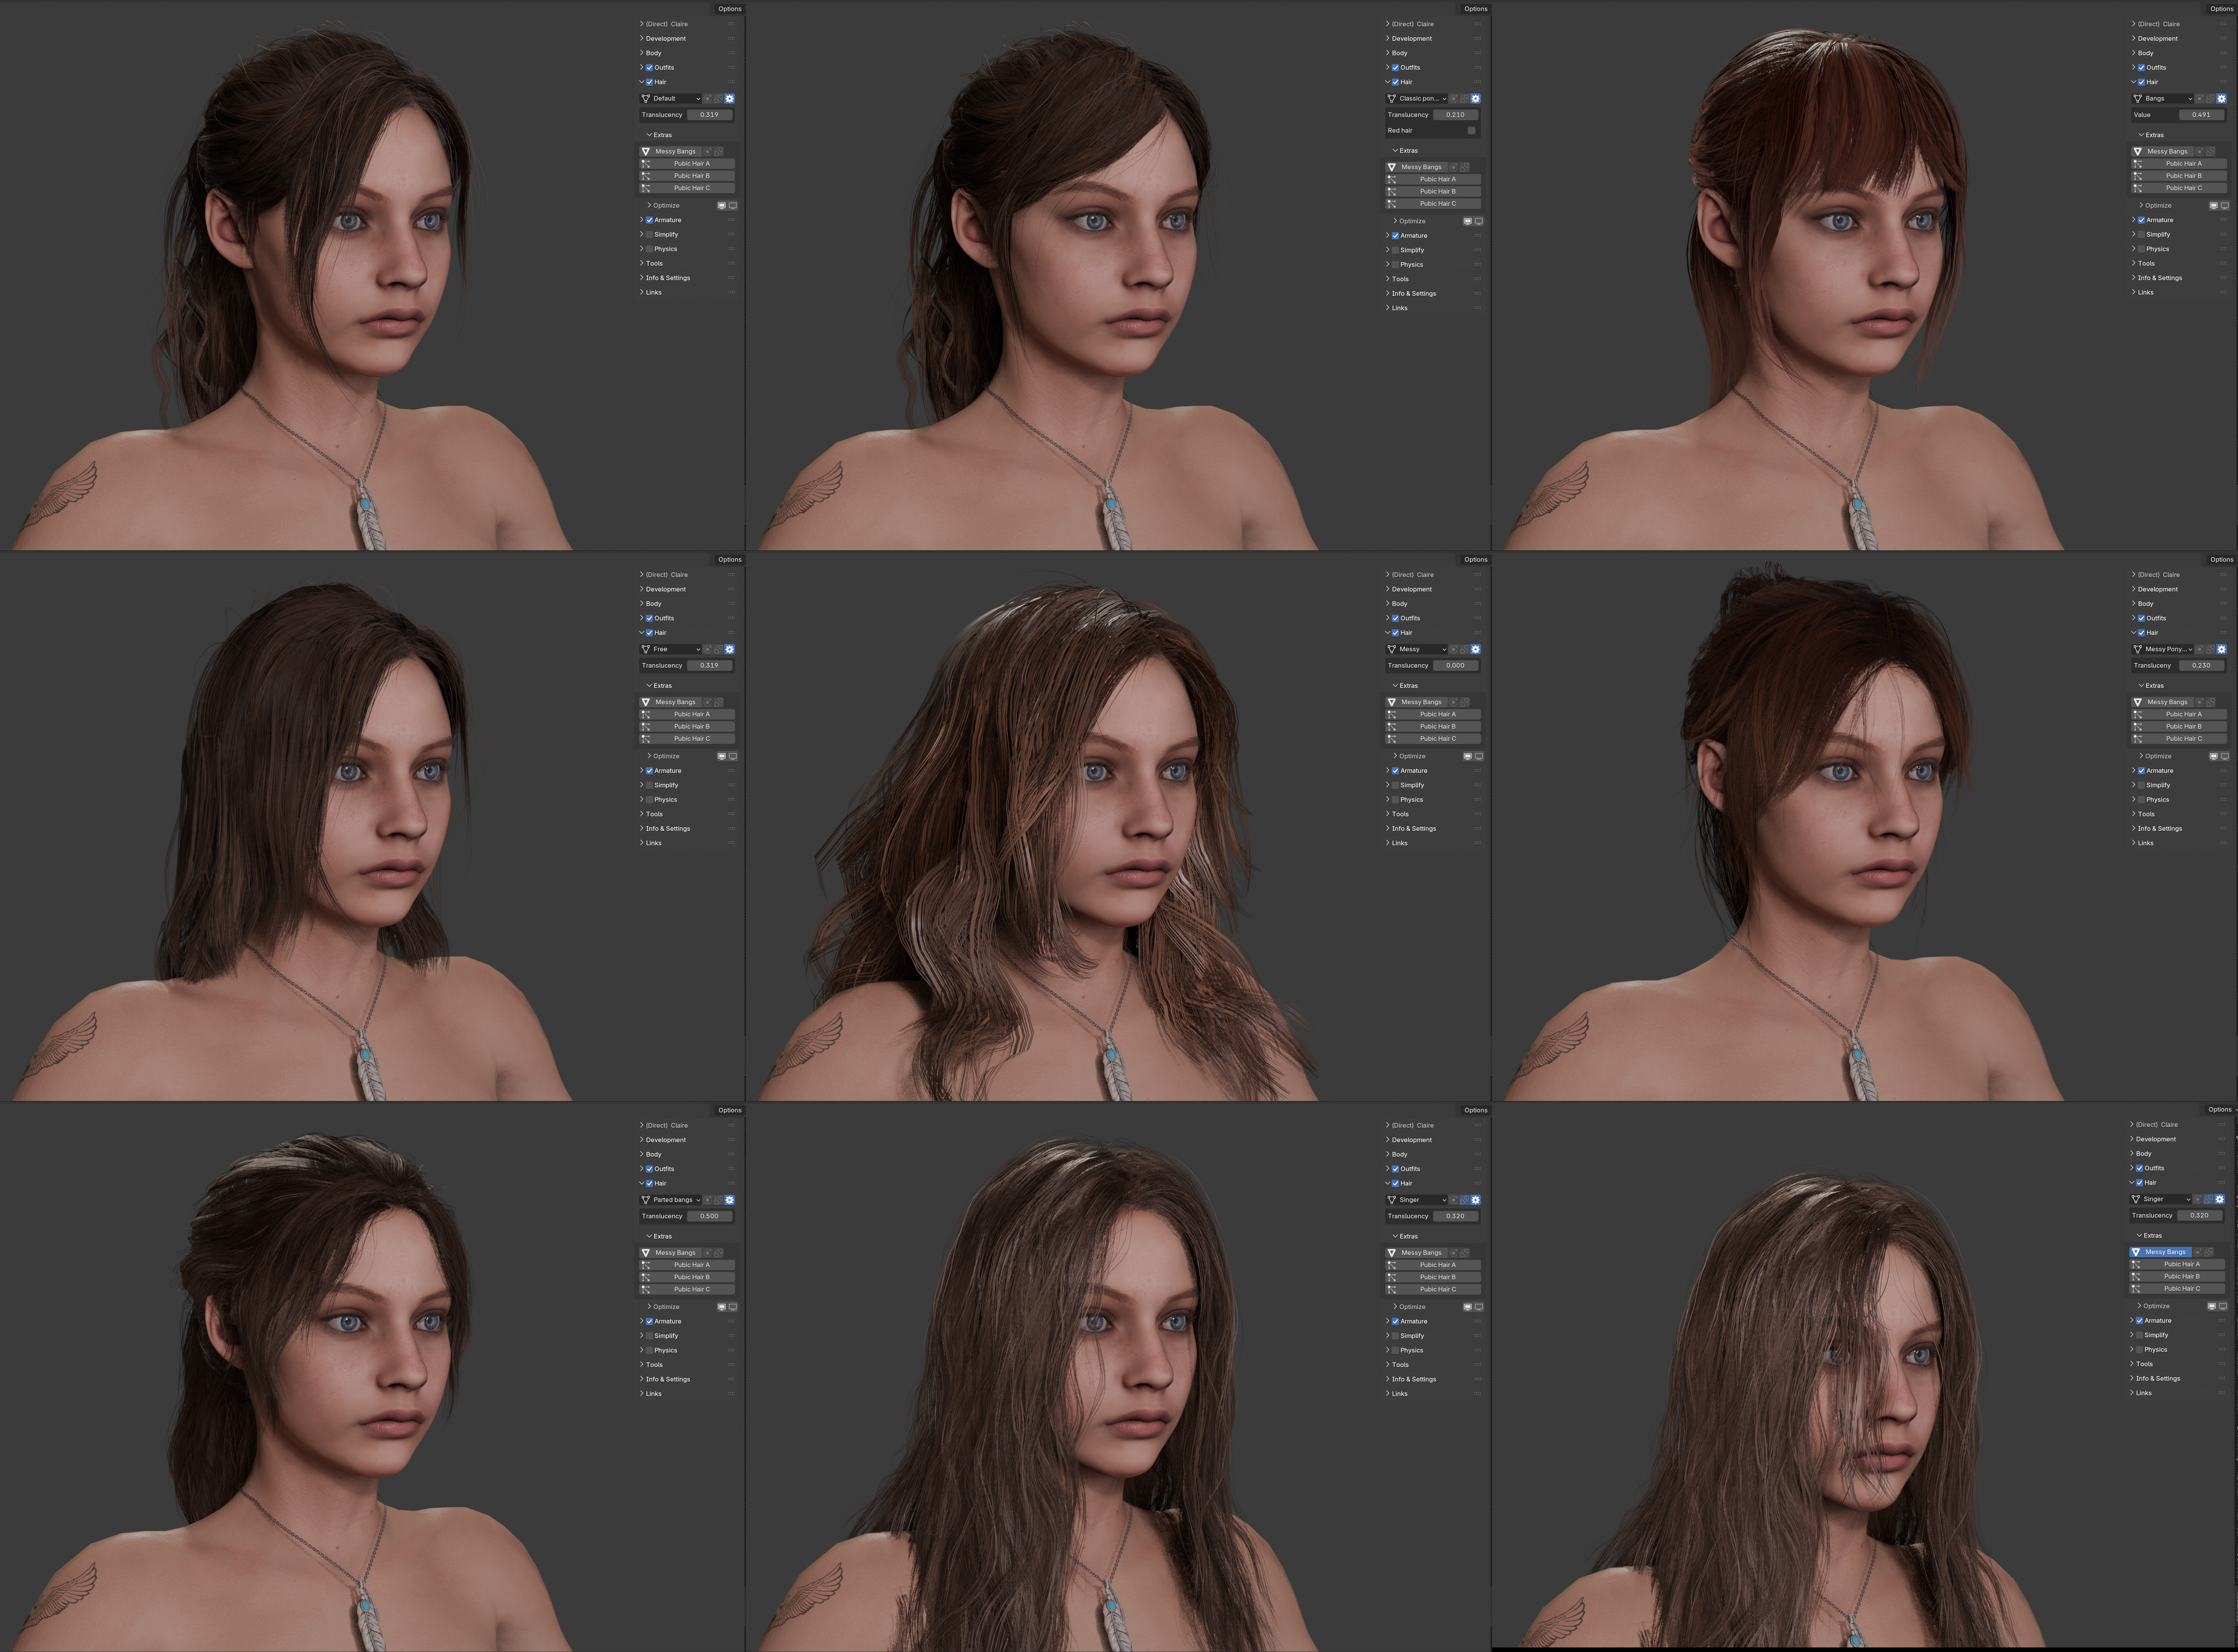Open Options menu above the Free hair panel
The height and width of the screenshot is (1652, 2238).
coord(730,560)
